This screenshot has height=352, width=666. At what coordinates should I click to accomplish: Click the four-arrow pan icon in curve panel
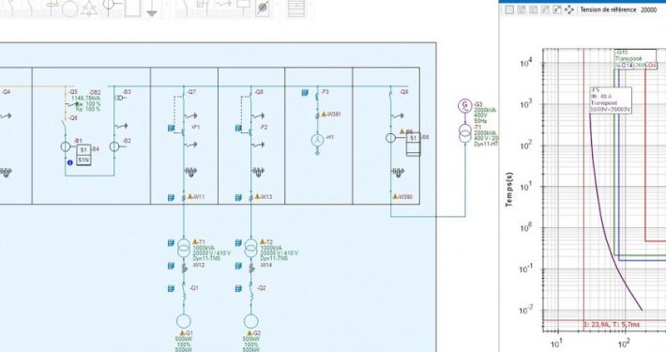click(x=569, y=9)
